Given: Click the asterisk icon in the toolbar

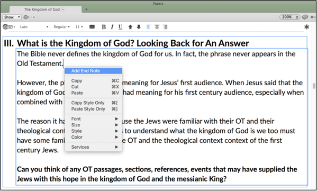Looking at the screenshot, I should [307, 27].
